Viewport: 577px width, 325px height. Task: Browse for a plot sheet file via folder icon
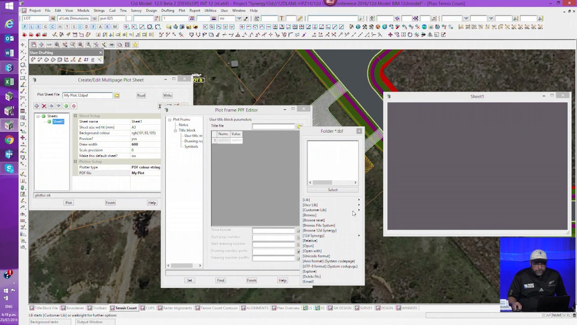117,95
